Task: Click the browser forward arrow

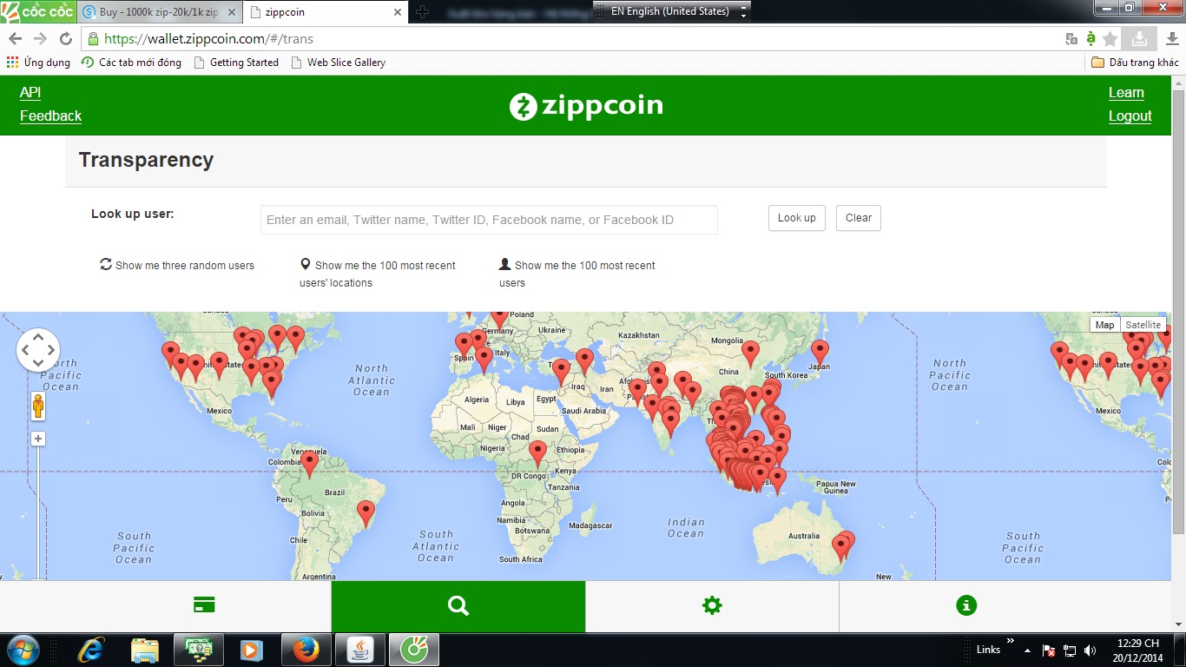Action: coord(40,39)
